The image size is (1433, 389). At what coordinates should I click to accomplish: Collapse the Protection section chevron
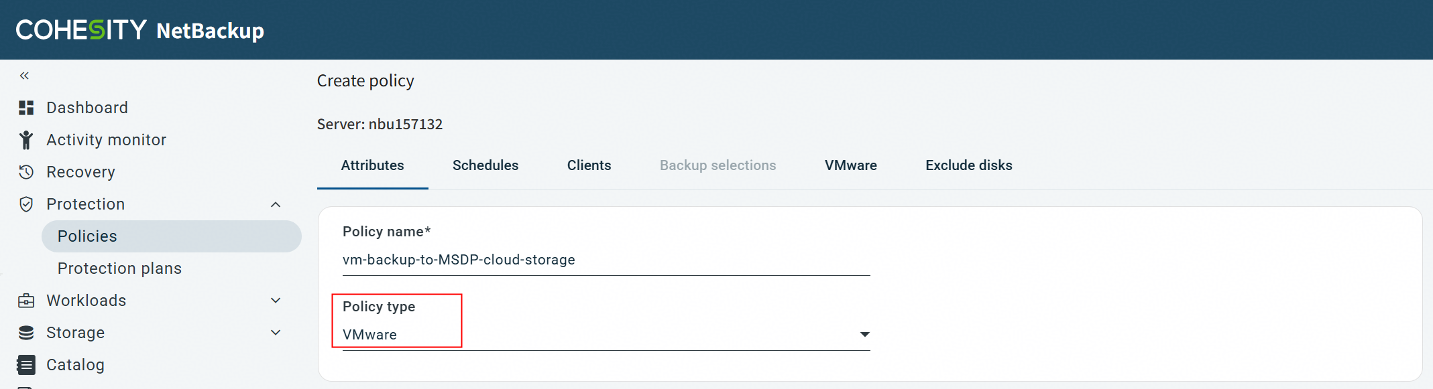[276, 204]
